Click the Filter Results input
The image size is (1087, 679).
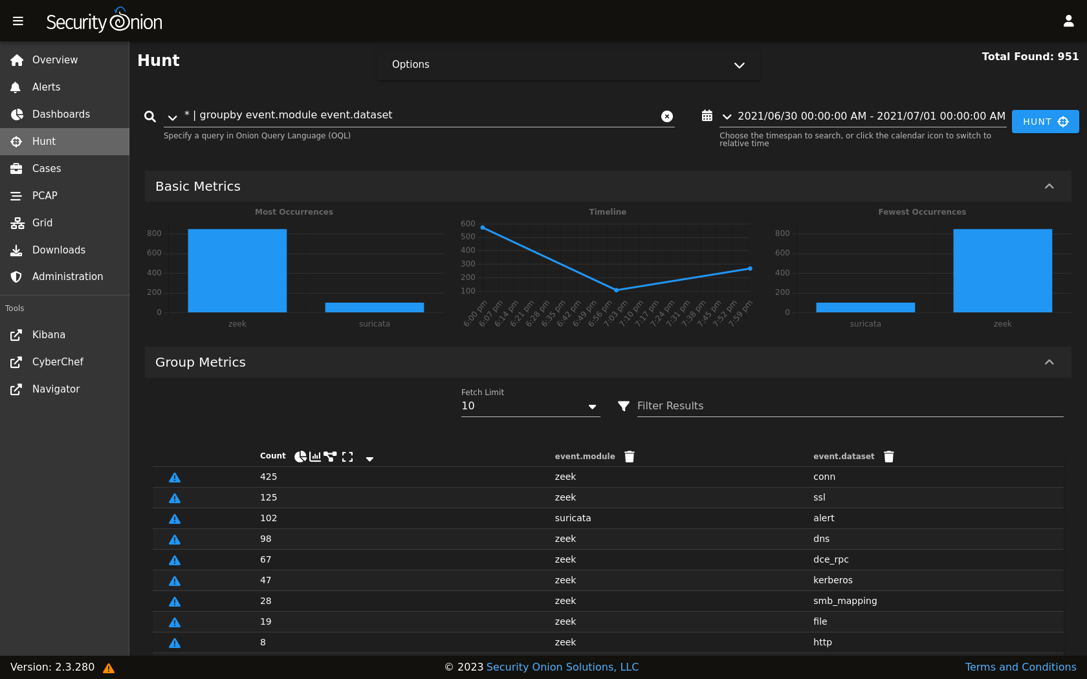click(x=850, y=406)
